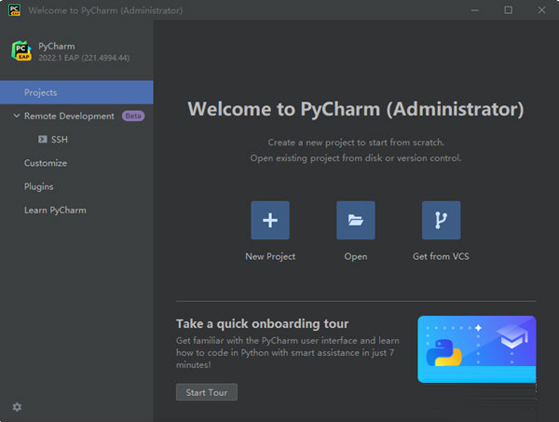Click the New Project text label
The image size is (559, 422).
pos(269,257)
